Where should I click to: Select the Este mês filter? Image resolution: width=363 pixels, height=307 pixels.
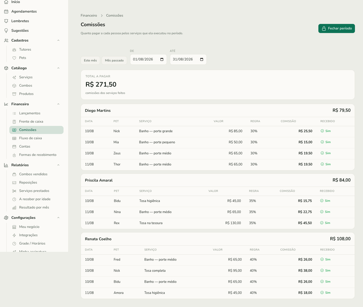click(90, 60)
